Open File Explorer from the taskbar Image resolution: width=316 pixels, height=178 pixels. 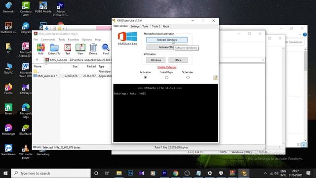[119, 173]
